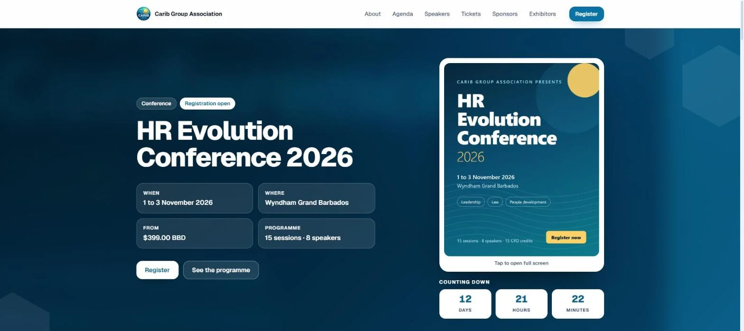Click the HR Evolution Conference 2026 main heading

pyautogui.click(x=244, y=144)
